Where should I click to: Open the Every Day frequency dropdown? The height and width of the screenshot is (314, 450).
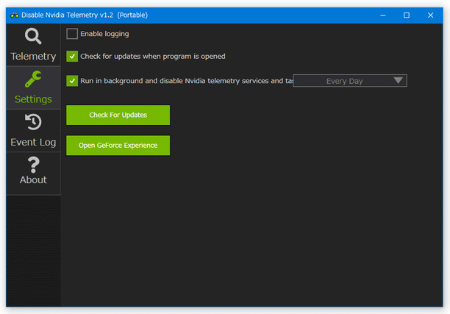350,81
